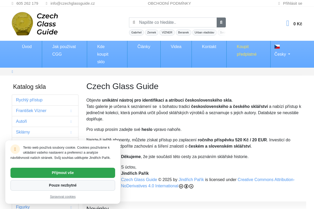Viewport: 314px width, 209px height.
Task: Click the Czech flag language icon
Action: [x=277, y=47]
